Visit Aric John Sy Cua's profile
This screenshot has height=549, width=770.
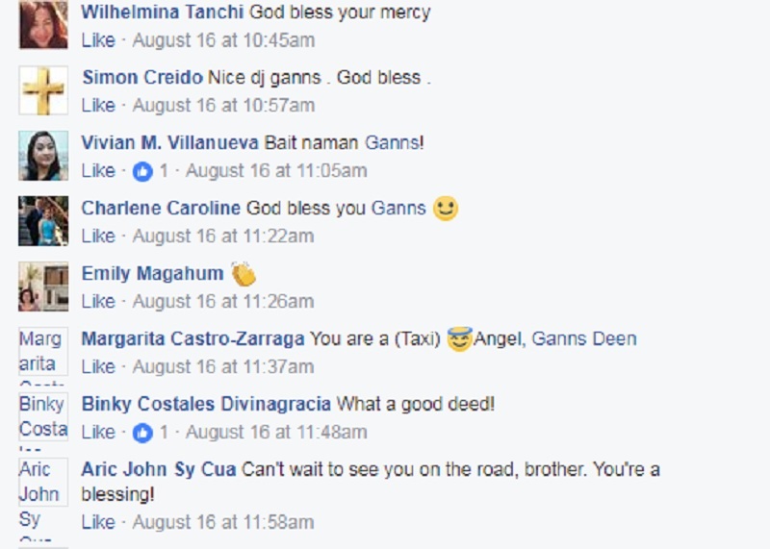coord(158,469)
